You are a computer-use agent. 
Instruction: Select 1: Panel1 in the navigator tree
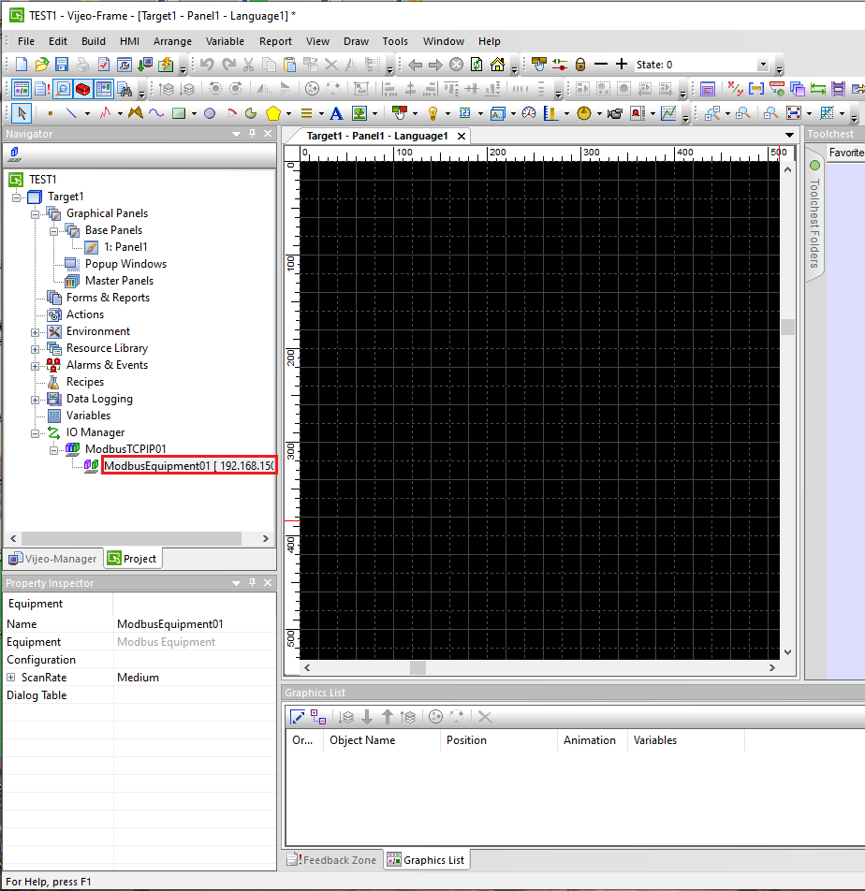click(125, 247)
